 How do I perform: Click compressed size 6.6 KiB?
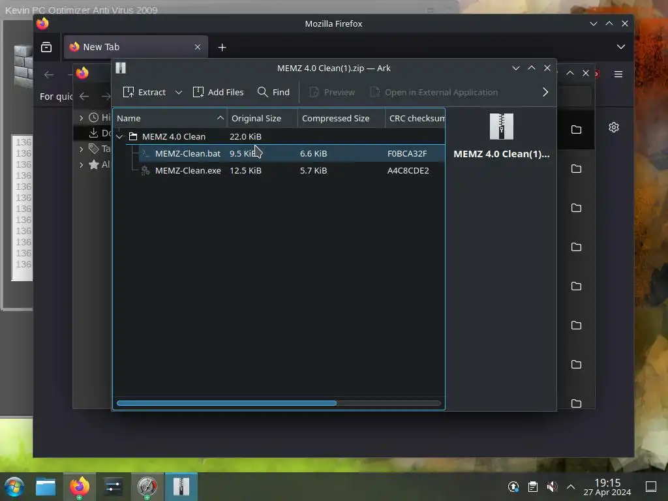click(x=314, y=153)
